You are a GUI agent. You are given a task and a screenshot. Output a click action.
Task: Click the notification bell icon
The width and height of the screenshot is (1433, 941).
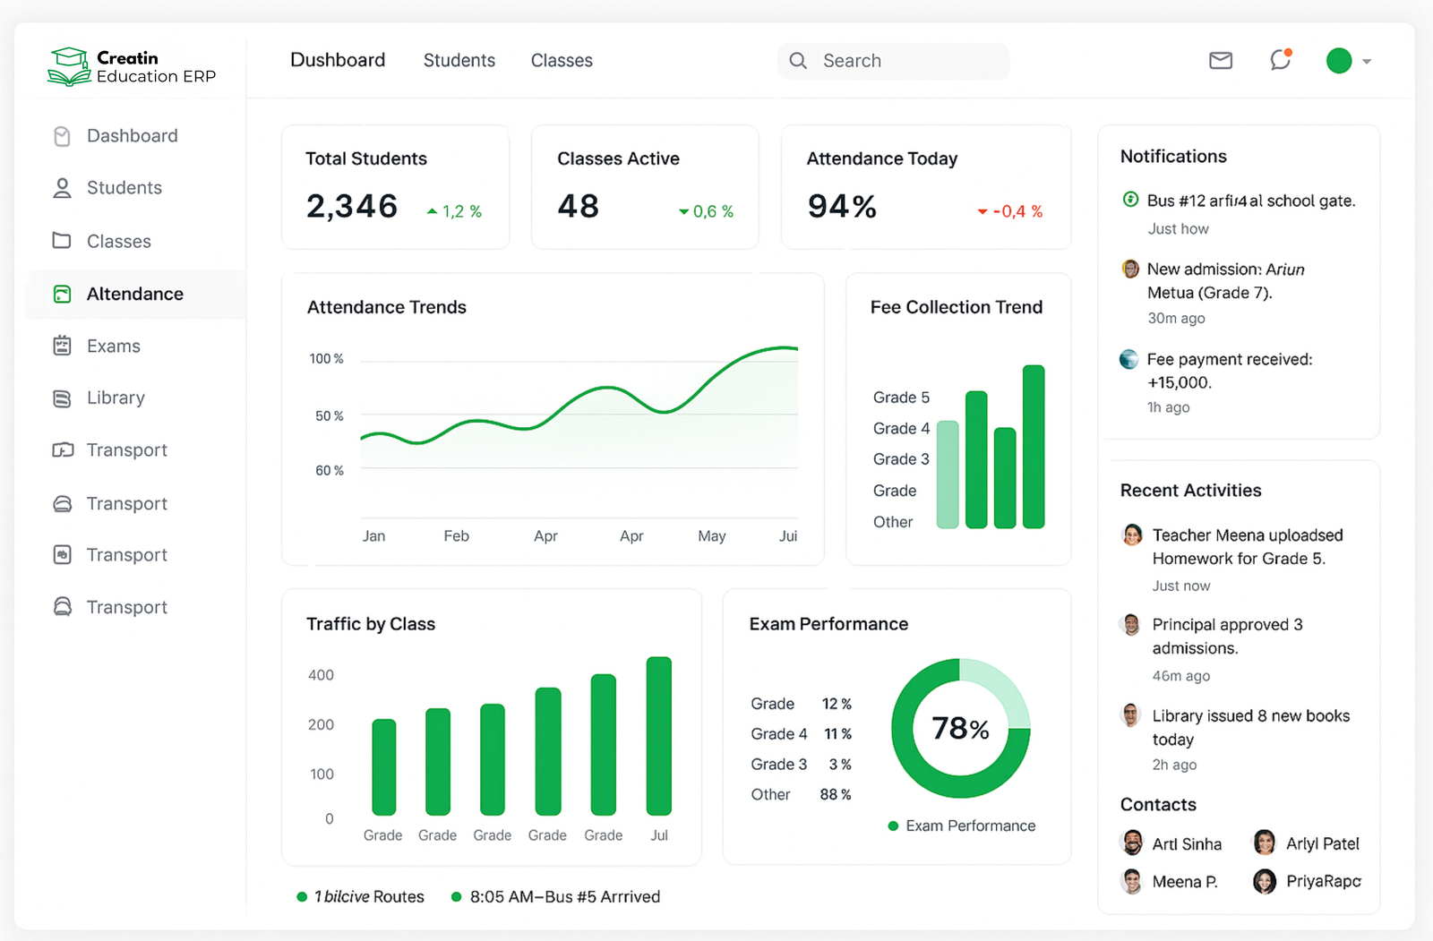pos(1280,61)
